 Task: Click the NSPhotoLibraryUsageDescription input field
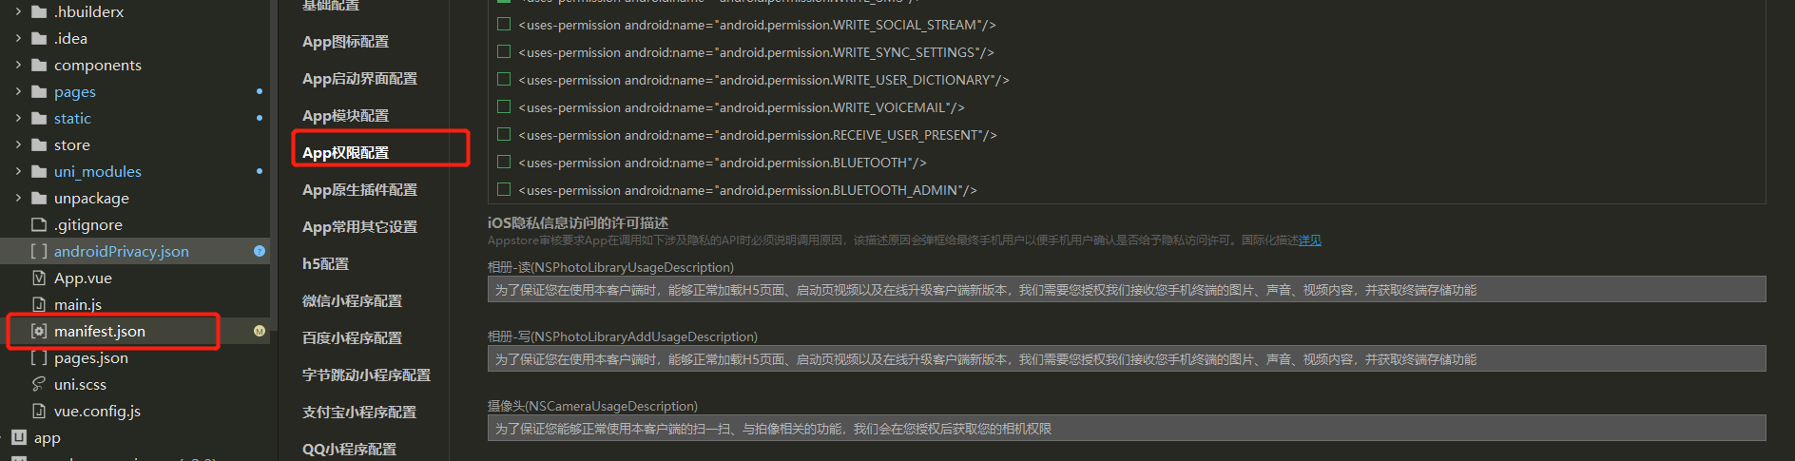pos(1127,290)
